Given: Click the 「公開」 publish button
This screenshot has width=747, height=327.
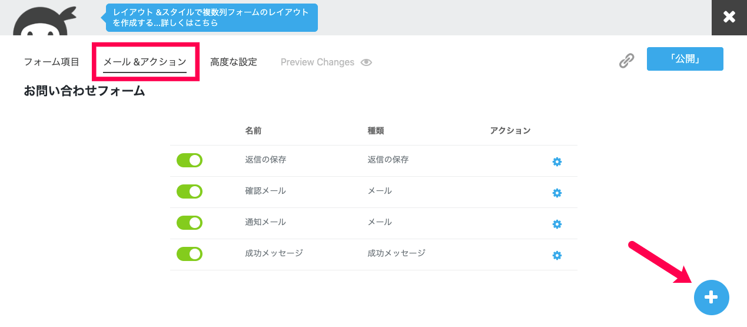Looking at the screenshot, I should (685, 59).
